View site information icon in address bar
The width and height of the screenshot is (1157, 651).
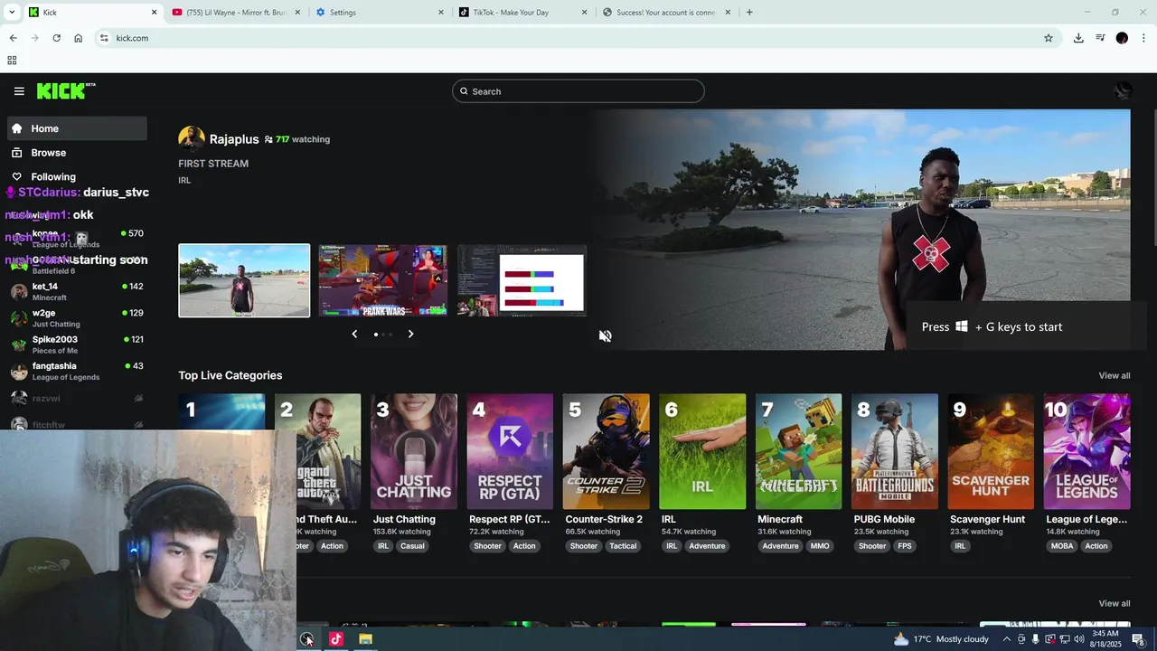click(104, 38)
